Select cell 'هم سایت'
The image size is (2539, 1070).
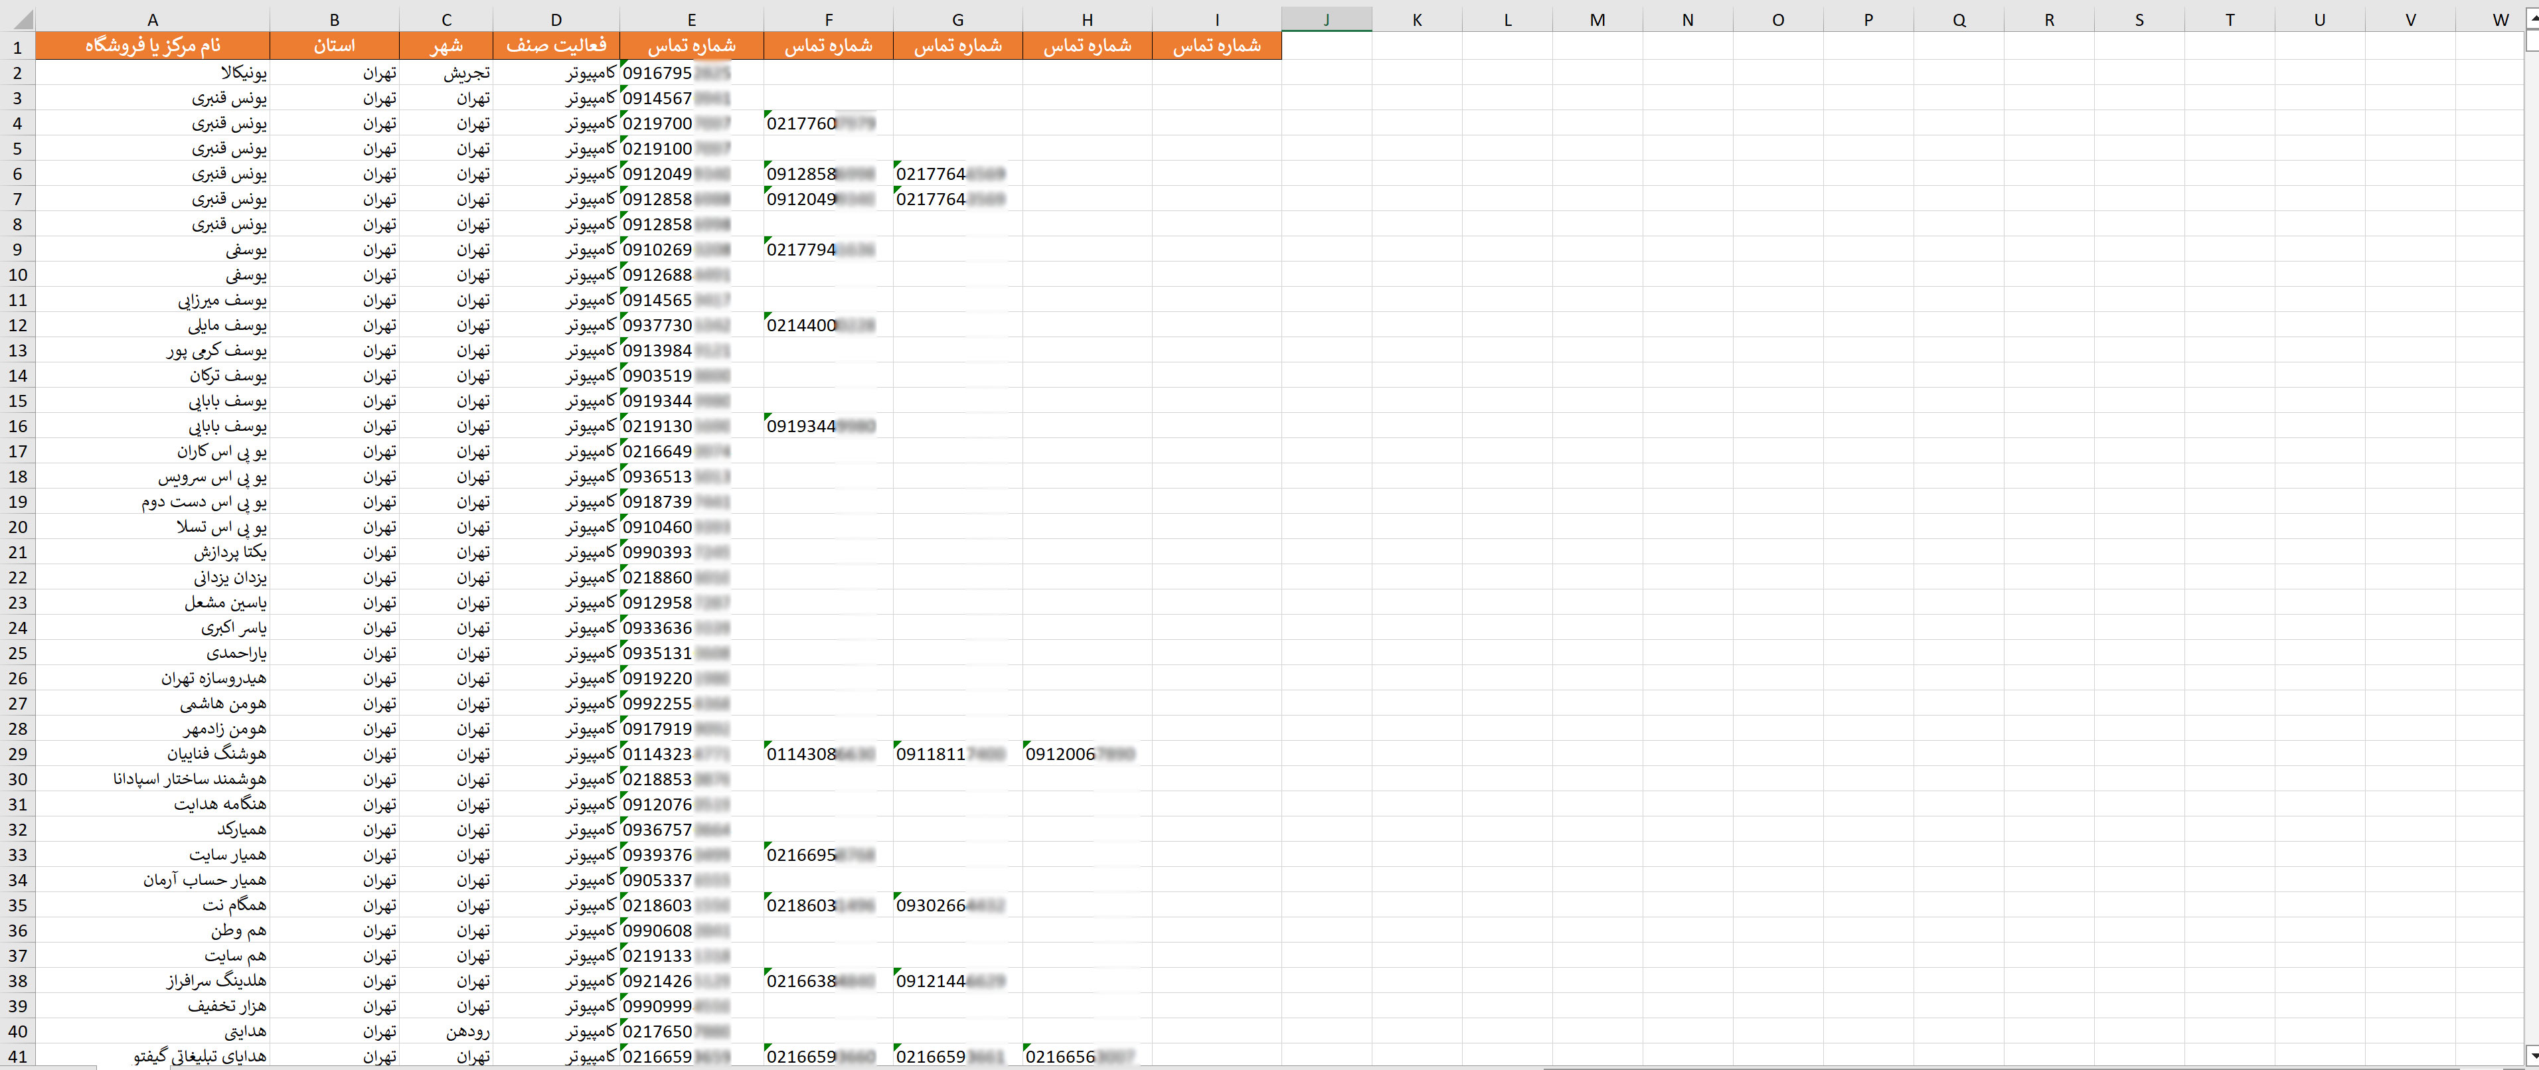[153, 956]
